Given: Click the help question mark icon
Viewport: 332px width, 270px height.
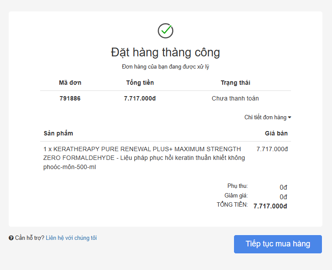Looking at the screenshot, I should 11,238.
